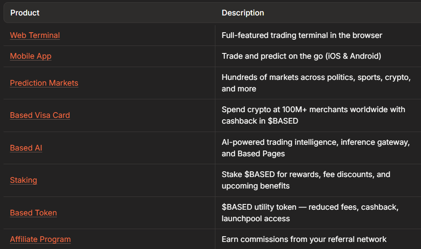Visit the Based AI link
Viewport: 421px width, 249px height.
26,148
